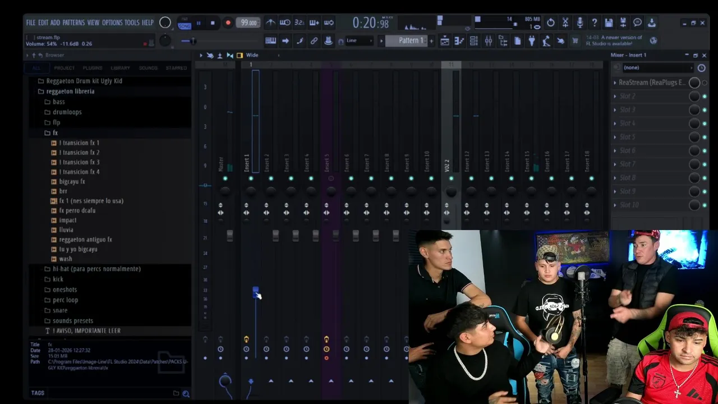Click the speech bubble news icon
Image resolution: width=718 pixels, height=404 pixels.
click(637, 22)
